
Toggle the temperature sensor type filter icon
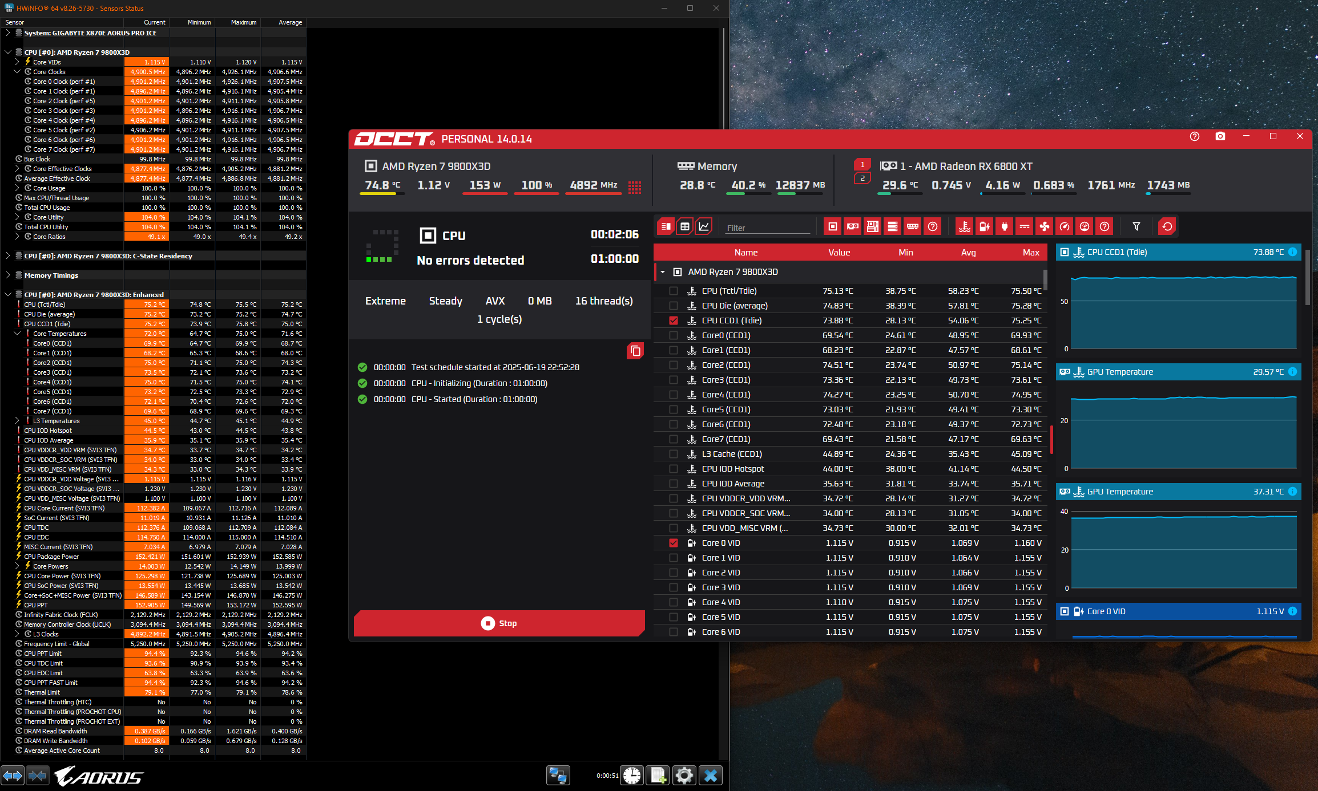[x=965, y=226]
